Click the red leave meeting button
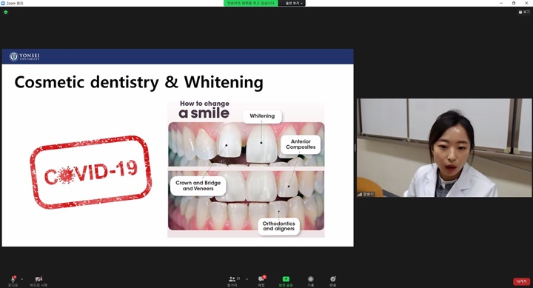This screenshot has width=533, height=288. pyautogui.click(x=521, y=281)
